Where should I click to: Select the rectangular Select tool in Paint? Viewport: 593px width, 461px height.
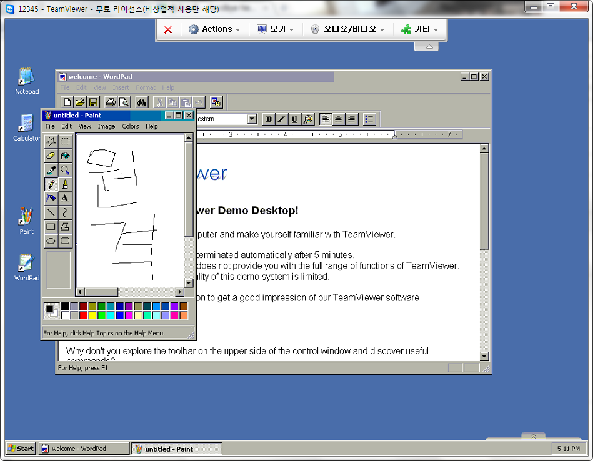coord(65,141)
